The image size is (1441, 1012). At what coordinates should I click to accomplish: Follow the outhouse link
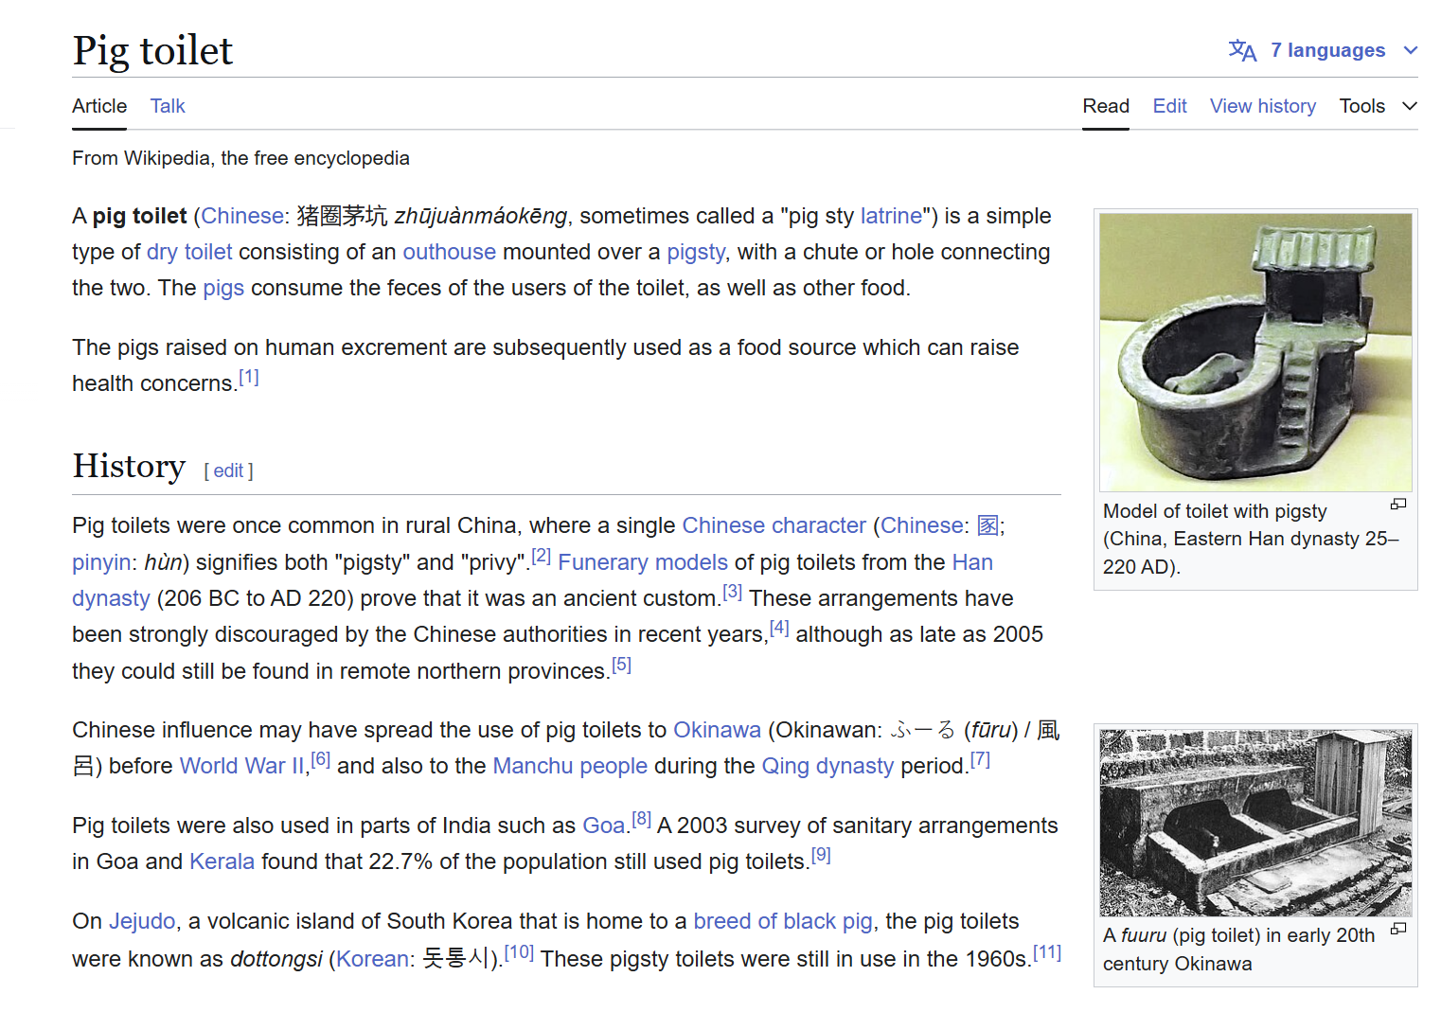click(x=449, y=252)
